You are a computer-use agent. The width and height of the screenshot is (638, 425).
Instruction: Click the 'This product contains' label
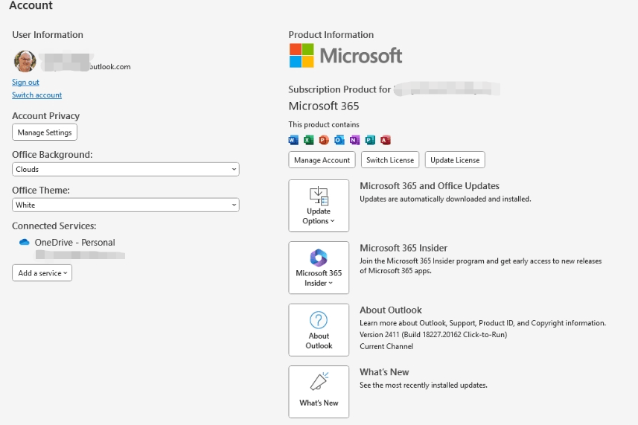324,124
